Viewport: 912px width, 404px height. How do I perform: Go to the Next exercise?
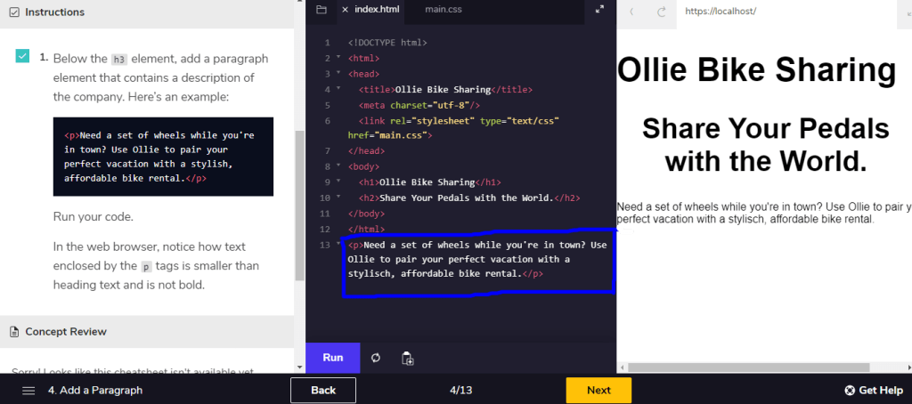coord(598,390)
